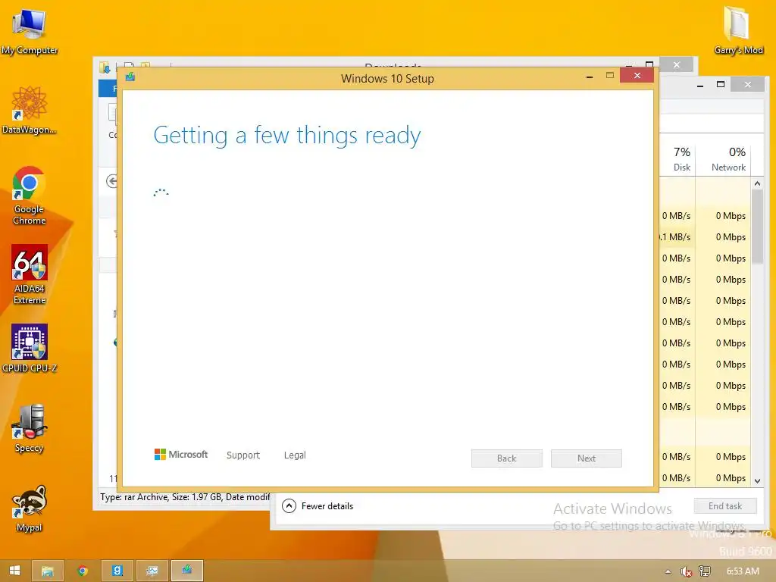Show hidden system tray icons arrow
The width and height of the screenshot is (776, 582).
click(668, 571)
